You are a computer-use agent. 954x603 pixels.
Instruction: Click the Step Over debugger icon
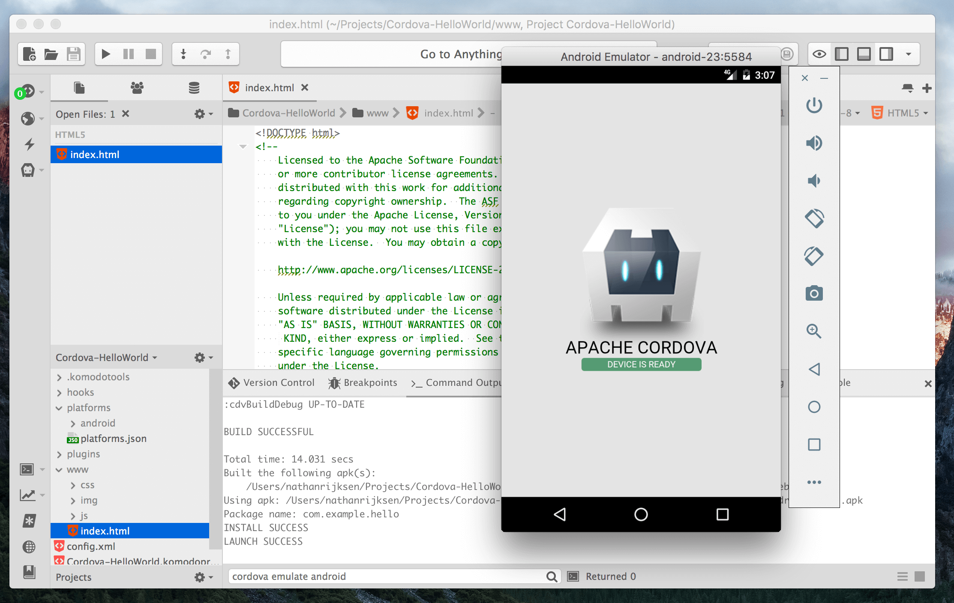point(206,54)
